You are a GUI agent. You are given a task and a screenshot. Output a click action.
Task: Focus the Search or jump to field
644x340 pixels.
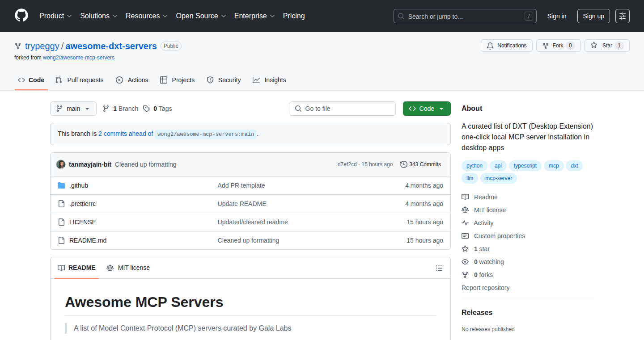(465, 16)
